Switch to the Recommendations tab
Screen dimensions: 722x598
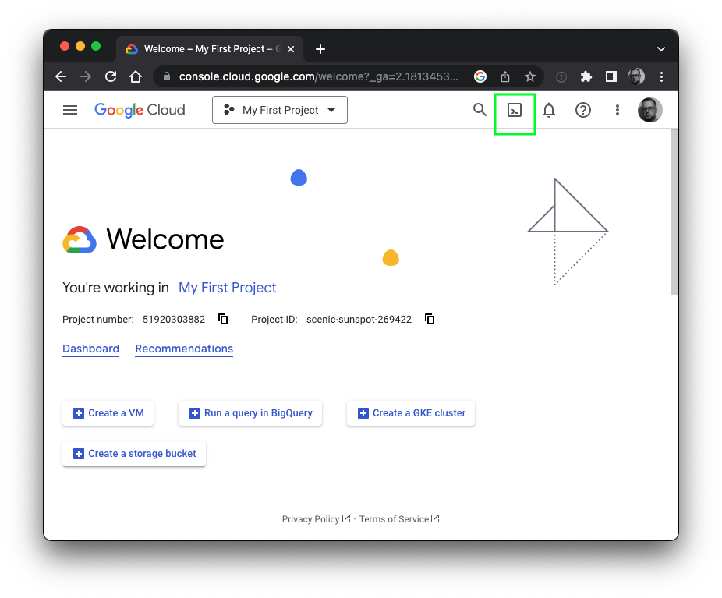184,349
